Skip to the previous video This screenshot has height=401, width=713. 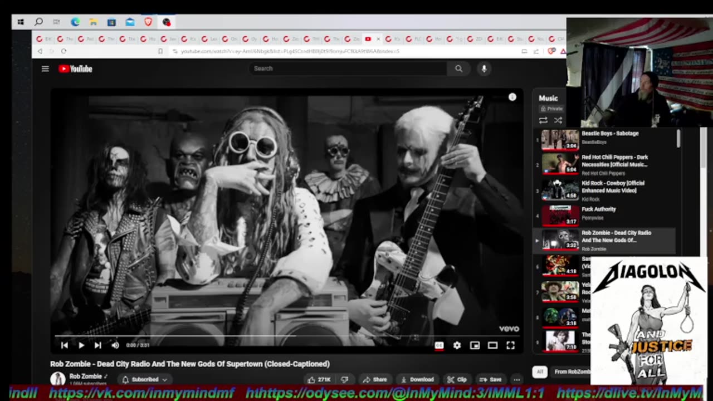click(x=64, y=345)
